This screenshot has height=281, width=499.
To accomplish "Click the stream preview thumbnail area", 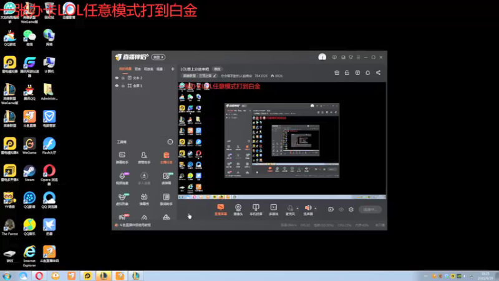I will pyautogui.click(x=282, y=140).
